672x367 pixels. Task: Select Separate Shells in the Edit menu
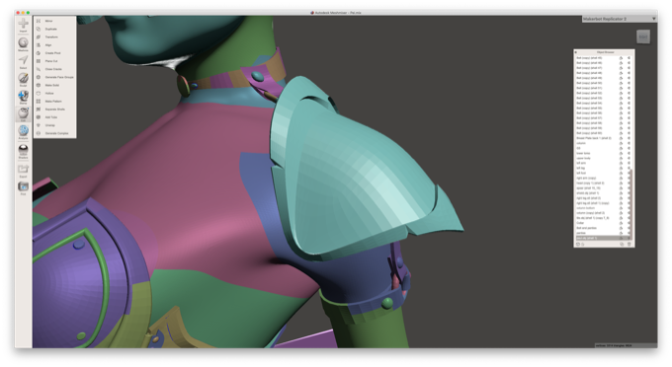pos(55,110)
